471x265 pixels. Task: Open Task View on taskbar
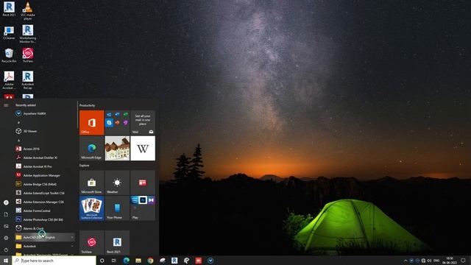[x=114, y=261]
